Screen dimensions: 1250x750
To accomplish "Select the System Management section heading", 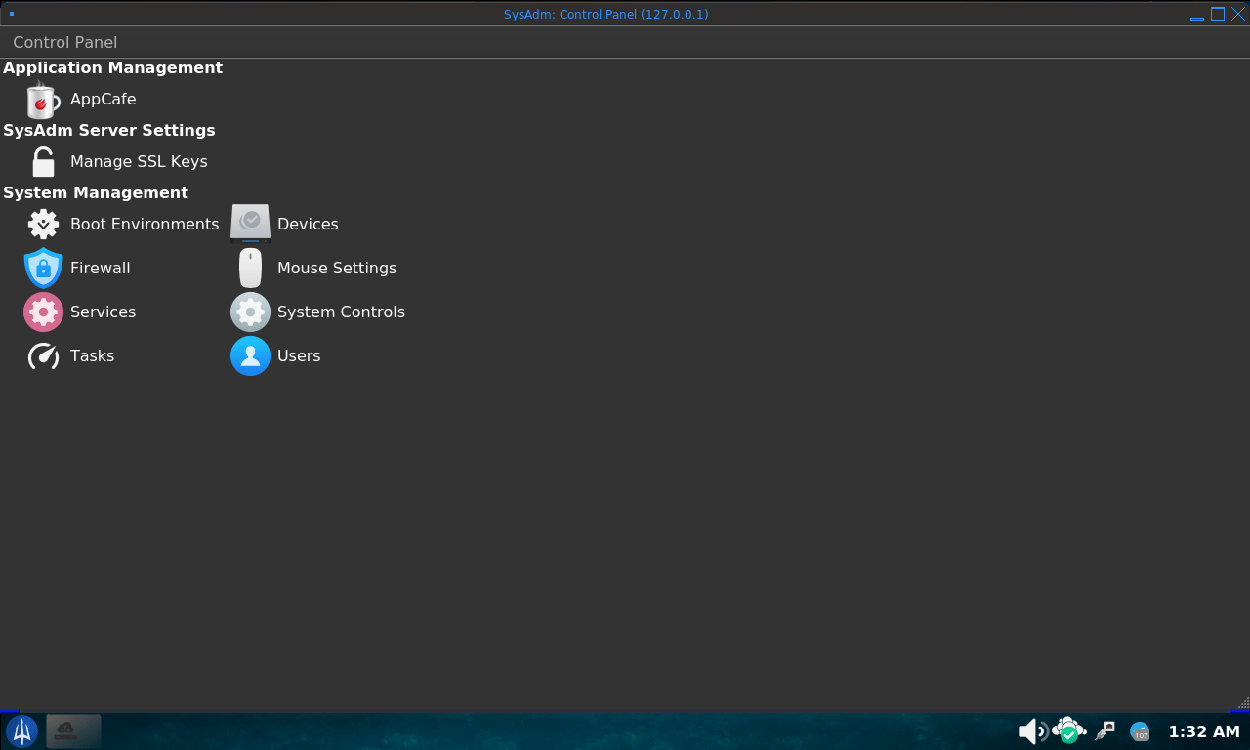I will click(96, 193).
